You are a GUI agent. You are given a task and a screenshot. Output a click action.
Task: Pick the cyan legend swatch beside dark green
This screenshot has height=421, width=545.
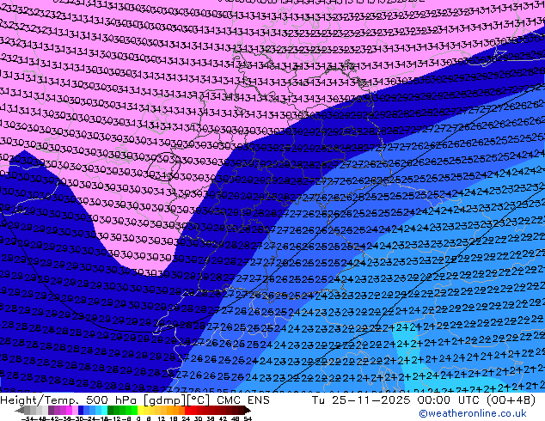coord(104,410)
